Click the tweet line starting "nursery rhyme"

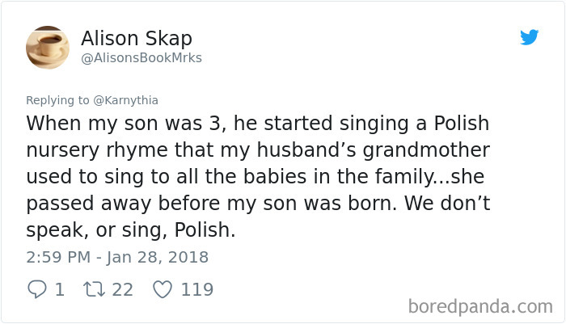[x=259, y=151]
